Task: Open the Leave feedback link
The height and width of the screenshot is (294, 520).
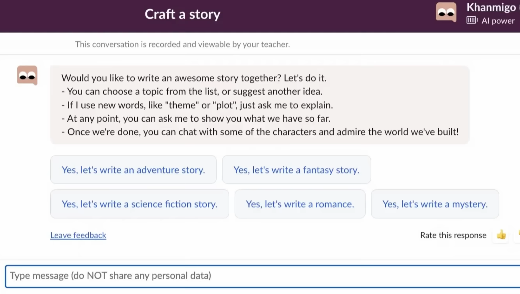Action: pyautogui.click(x=78, y=235)
